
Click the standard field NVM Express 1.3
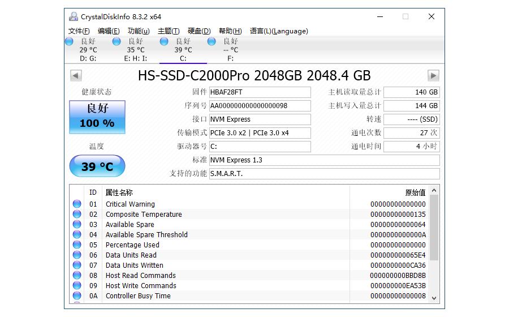(324, 160)
